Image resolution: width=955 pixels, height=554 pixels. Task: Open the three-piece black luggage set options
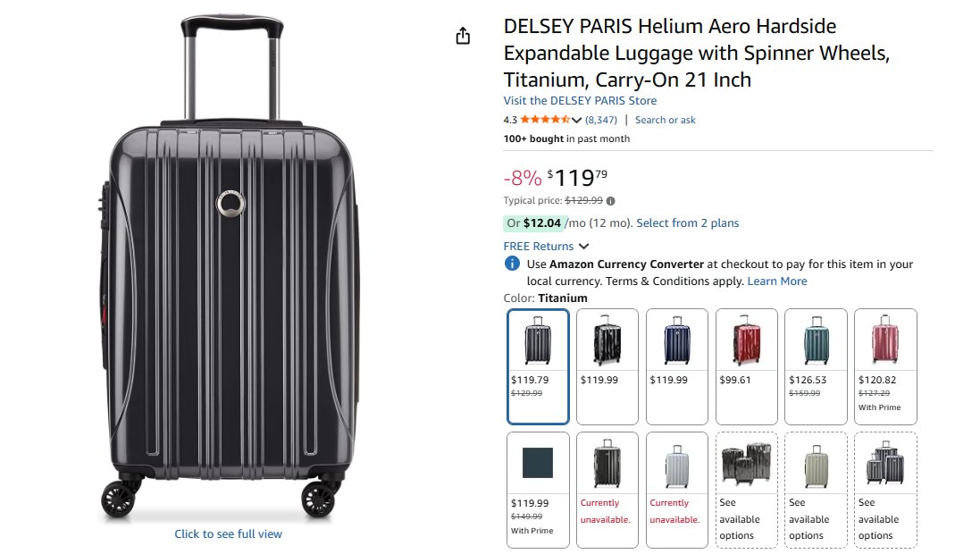click(x=746, y=489)
